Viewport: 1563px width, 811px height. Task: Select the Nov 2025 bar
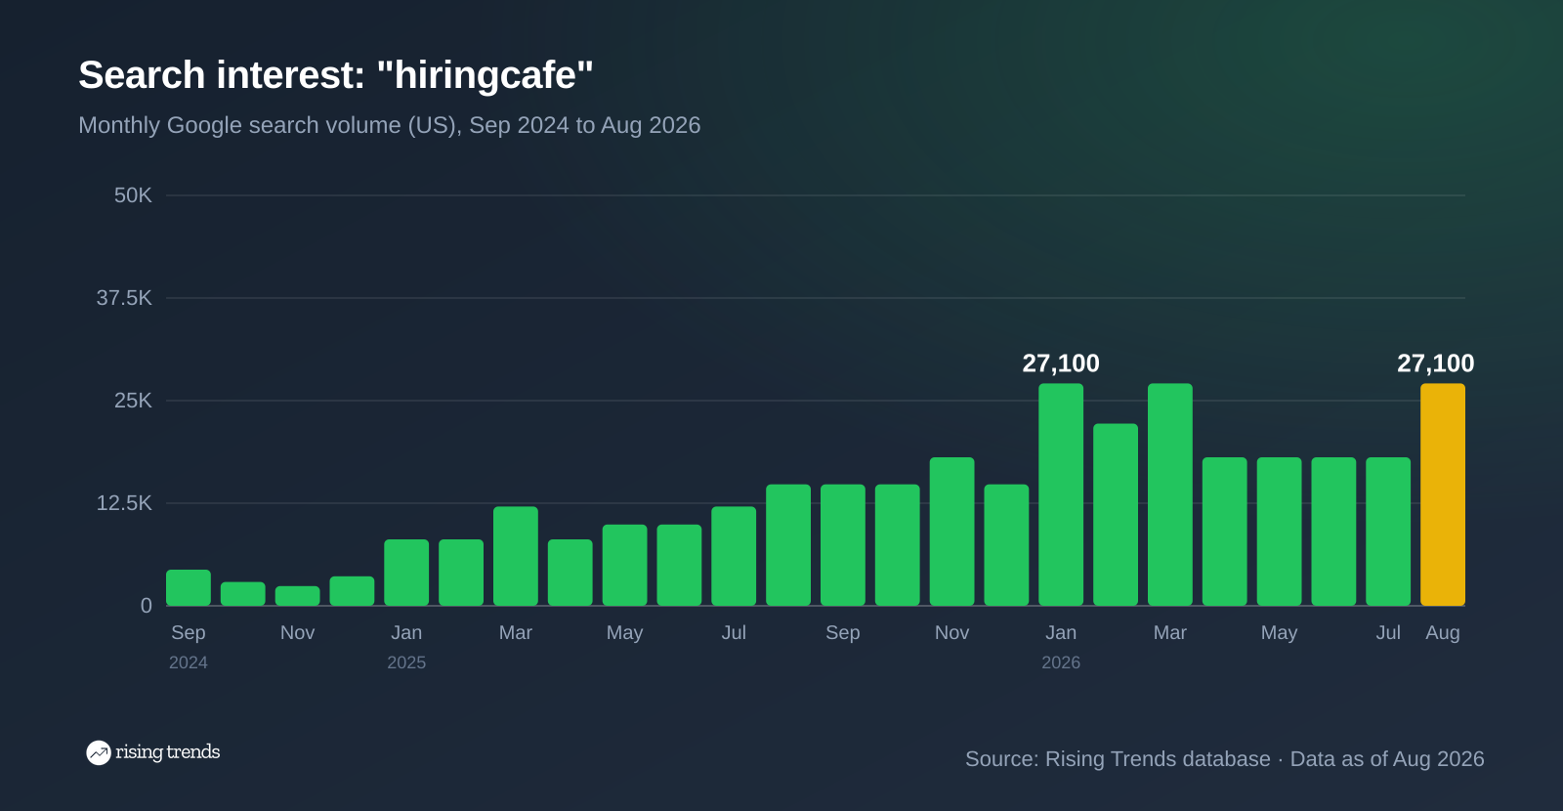click(x=952, y=532)
